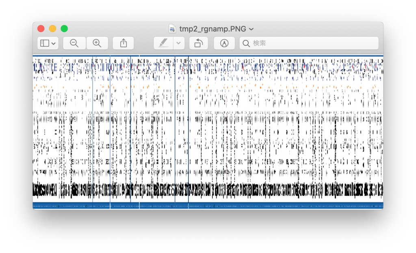Click the document proxy icon in title
This screenshot has height=253, width=416.
172,29
